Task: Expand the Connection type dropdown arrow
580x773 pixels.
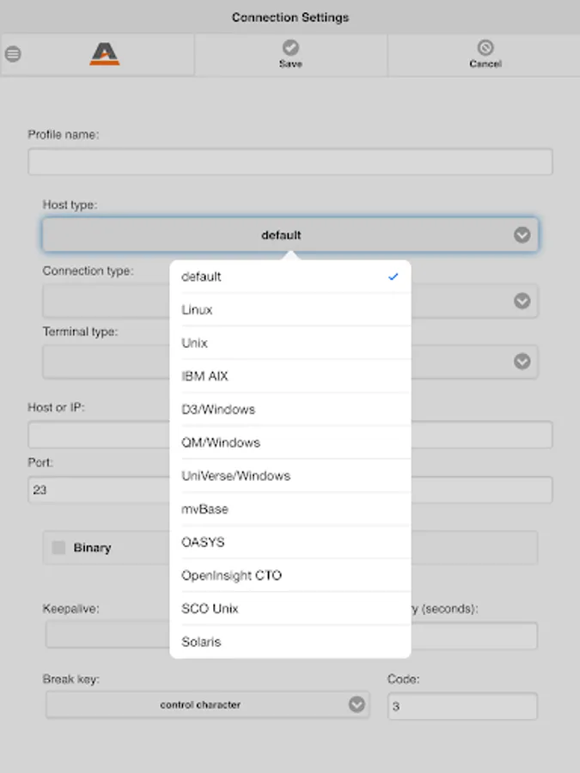Action: pyautogui.click(x=522, y=301)
